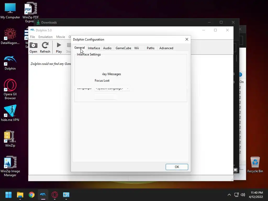The image size is (268, 201).
Task: Open the Movie menu in Dolphin
Action: (x=60, y=37)
